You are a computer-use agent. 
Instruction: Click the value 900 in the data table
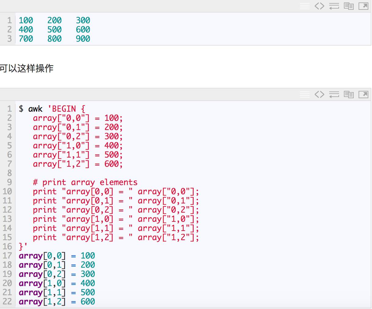click(x=83, y=39)
